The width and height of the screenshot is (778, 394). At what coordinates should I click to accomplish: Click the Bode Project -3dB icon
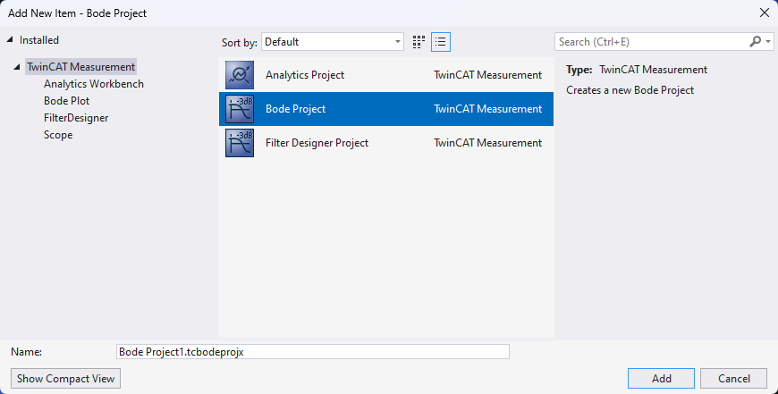click(x=240, y=109)
